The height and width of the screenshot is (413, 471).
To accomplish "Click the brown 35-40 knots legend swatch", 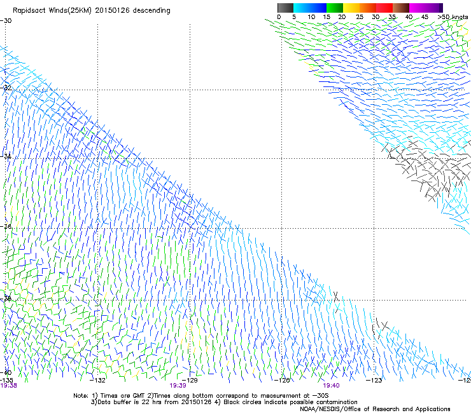I will click(x=401, y=8).
